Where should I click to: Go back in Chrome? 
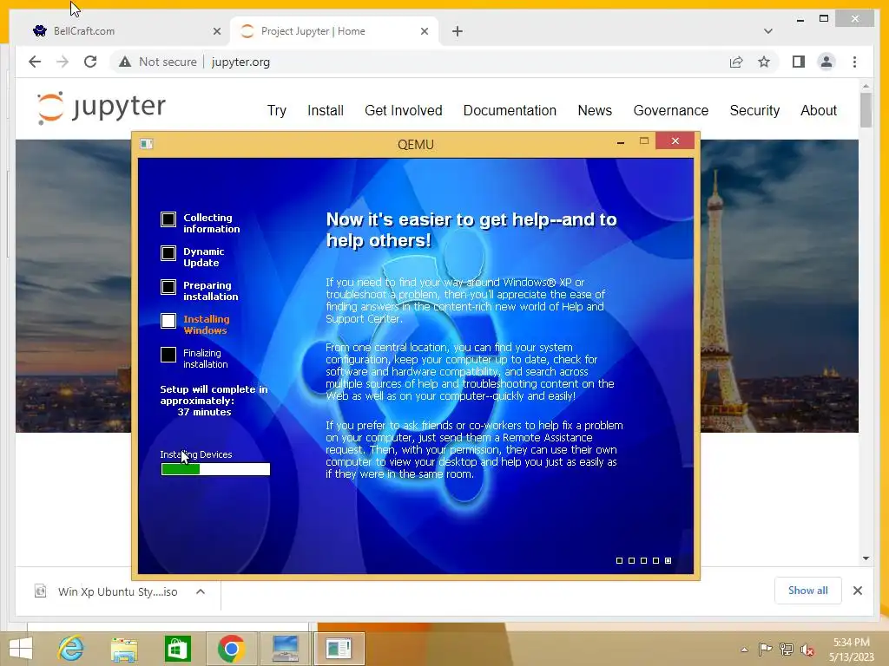[x=35, y=62]
